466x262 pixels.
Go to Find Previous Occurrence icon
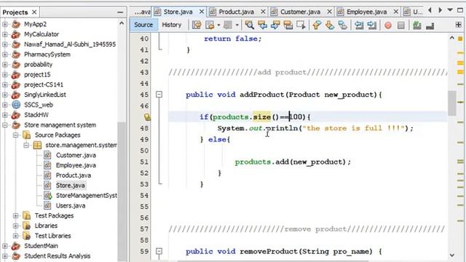pyautogui.click(x=262, y=25)
